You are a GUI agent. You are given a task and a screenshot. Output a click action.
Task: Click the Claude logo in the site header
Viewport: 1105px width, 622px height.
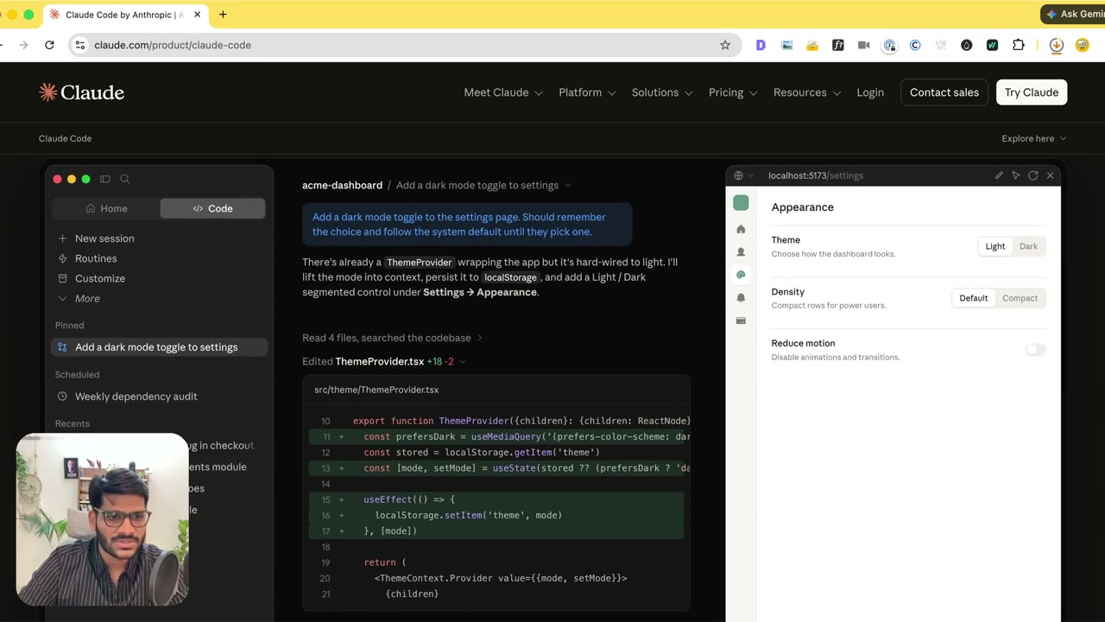pos(81,92)
